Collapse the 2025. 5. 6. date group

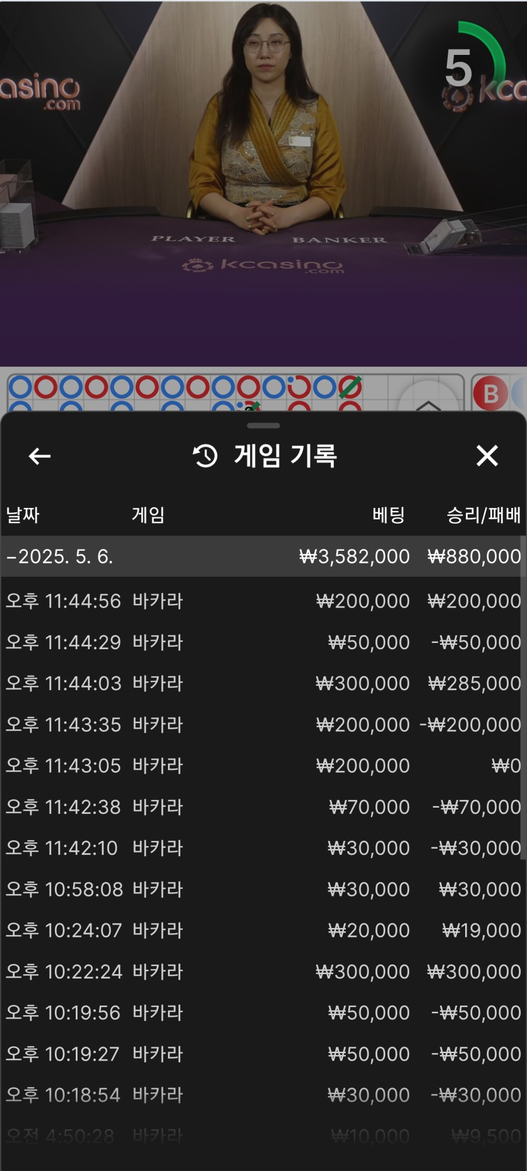[x=263, y=556]
